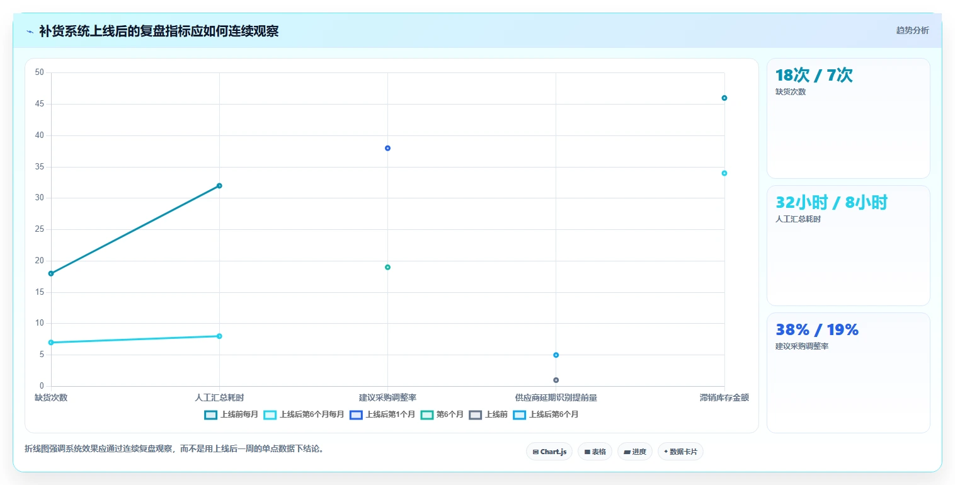Click the 缺货次数 x-axis label
Image resolution: width=955 pixels, height=485 pixels.
point(51,397)
